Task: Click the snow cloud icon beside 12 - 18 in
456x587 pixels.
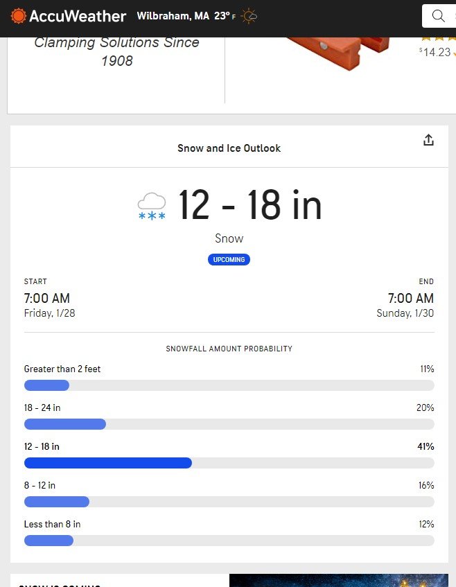Action: tap(152, 206)
